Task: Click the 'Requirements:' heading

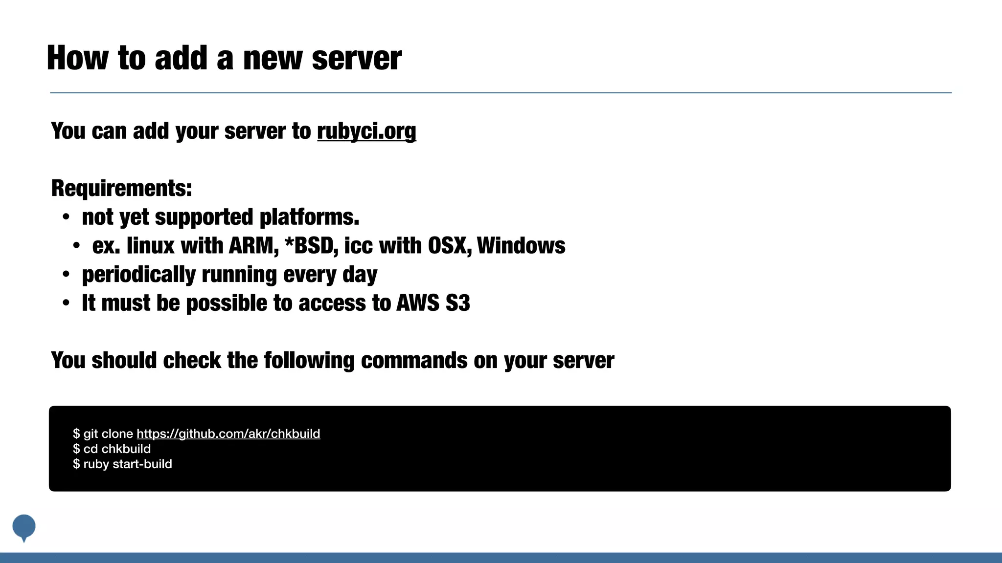Action: click(x=121, y=188)
